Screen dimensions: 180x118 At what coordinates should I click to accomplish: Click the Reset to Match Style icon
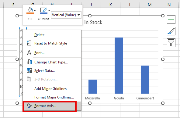[x=29, y=43]
